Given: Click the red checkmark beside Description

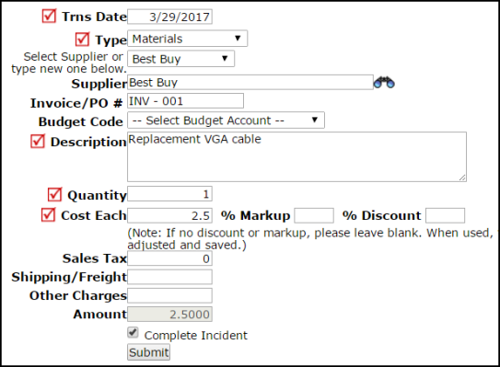Looking at the screenshot, I should 38,141.
